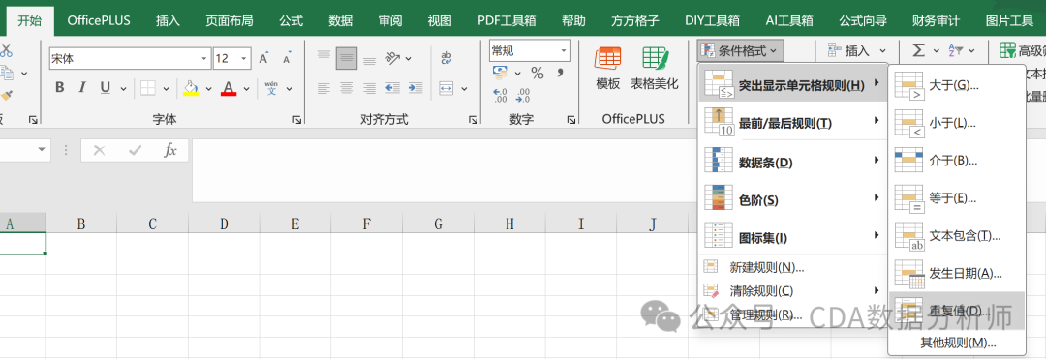Screen dimensions: 1046x359
Task: Toggle italic formatting
Action: pos(82,87)
